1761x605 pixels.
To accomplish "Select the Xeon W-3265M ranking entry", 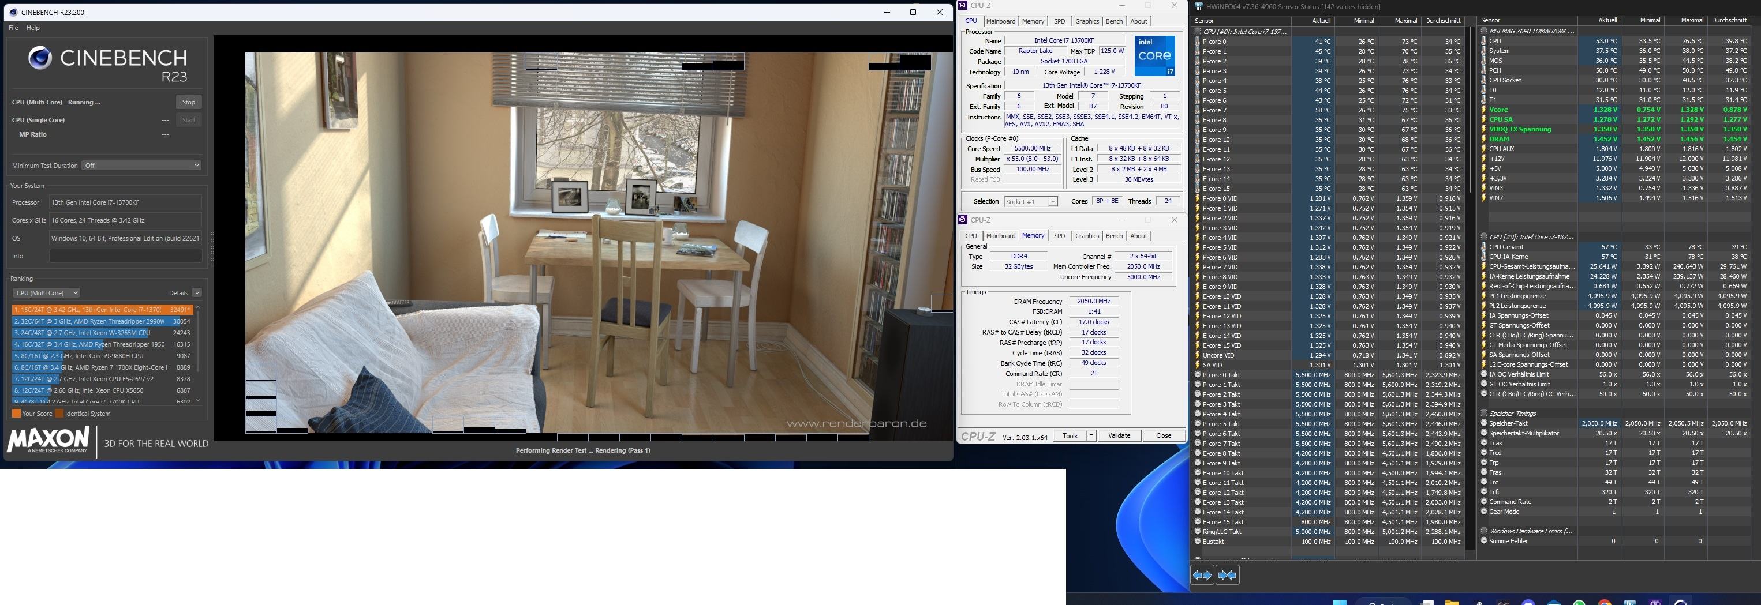I will (x=103, y=333).
